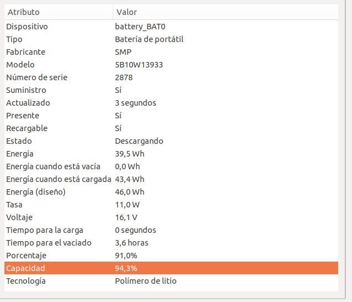This screenshot has width=352, height=302.
Task: Select the Estado row
Action: pos(171,141)
